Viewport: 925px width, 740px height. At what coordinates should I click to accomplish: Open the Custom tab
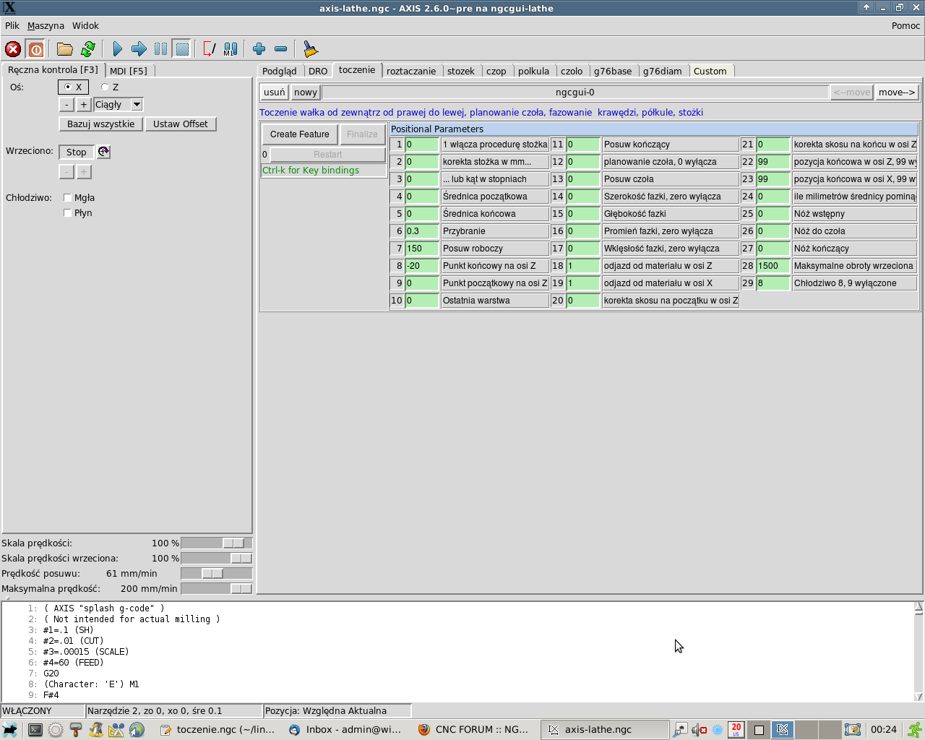[x=710, y=71]
